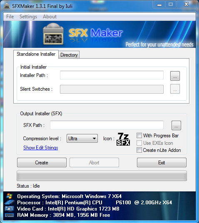Click 'Video Card : Intel(R) HD Graphics' text
The image size is (199, 223).
point(57,209)
